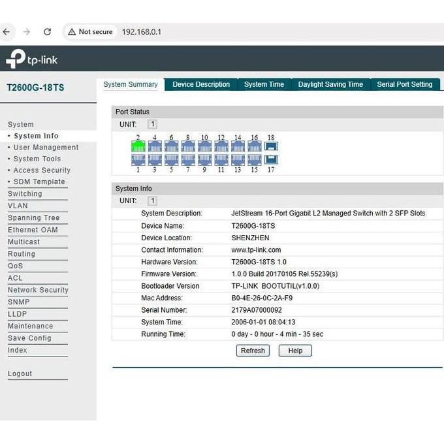The height and width of the screenshot is (444, 444).
Task: Select port 5 icon in Port Status
Action: [171, 160]
